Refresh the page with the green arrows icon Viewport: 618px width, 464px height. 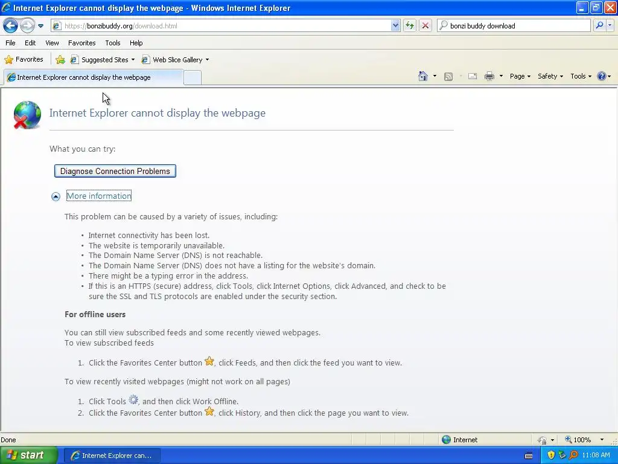pos(410,25)
